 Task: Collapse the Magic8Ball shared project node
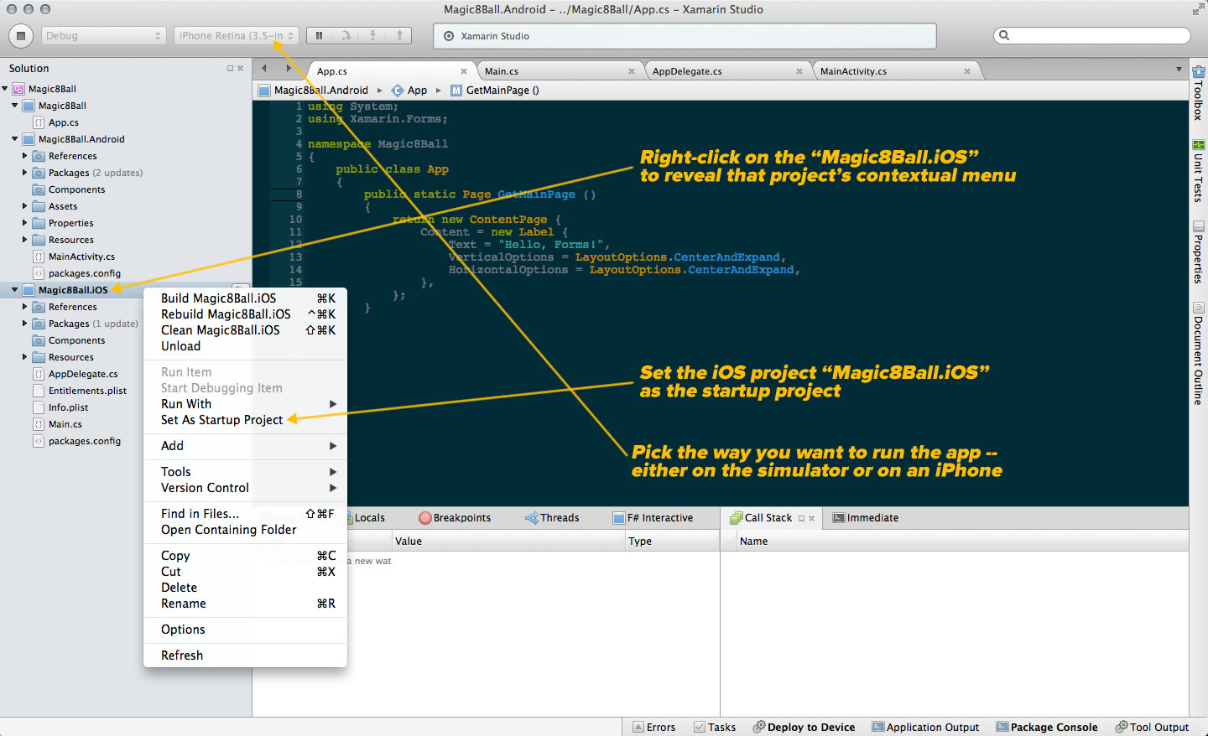click(x=14, y=106)
